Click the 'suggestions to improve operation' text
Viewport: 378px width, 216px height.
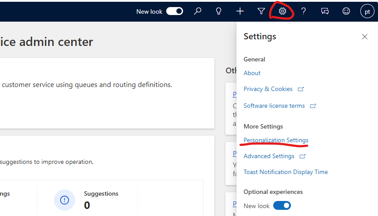tap(46, 162)
